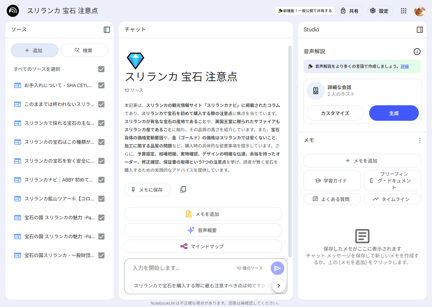The width and height of the screenshot is (432, 307).
Task: Click the 追加 add source button
Action: (34, 50)
